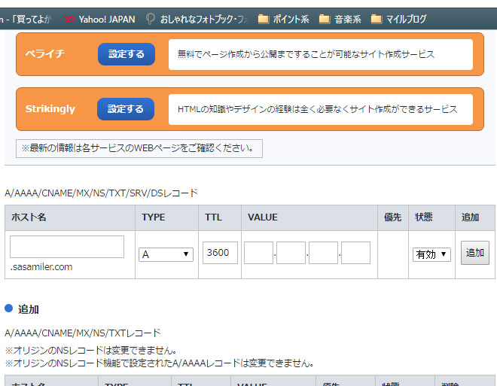The height and width of the screenshot is (386, 497).
Task: Click 設定する button for ペライチ
Action: click(x=127, y=54)
